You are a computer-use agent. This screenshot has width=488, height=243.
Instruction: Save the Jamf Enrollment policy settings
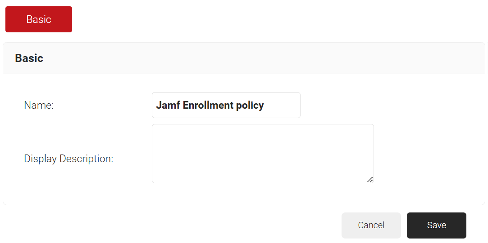click(436, 225)
